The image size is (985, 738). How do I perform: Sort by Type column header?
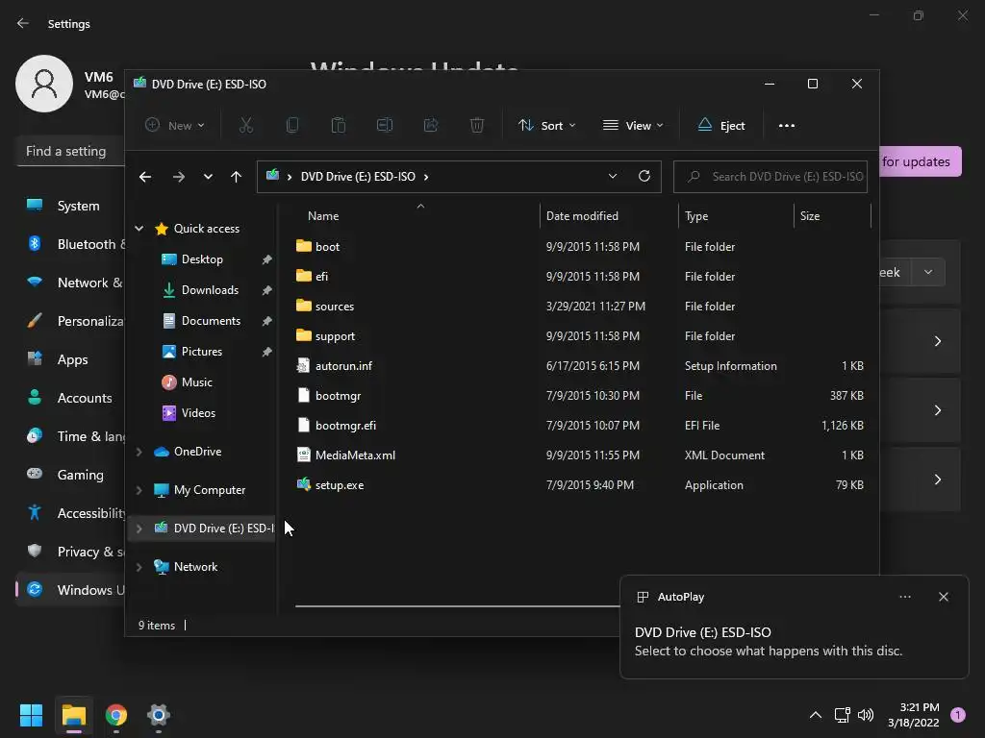696,216
